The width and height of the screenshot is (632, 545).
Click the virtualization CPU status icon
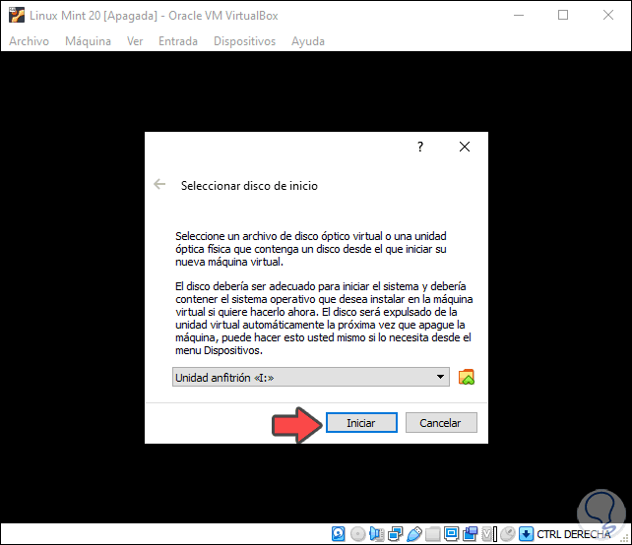click(487, 534)
